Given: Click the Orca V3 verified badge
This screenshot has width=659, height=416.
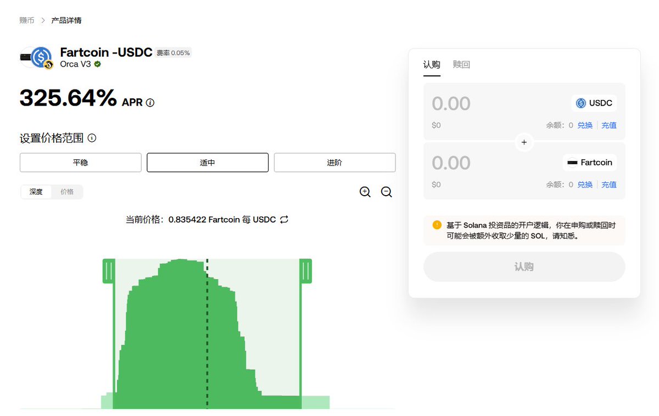Looking at the screenshot, I should click(97, 64).
